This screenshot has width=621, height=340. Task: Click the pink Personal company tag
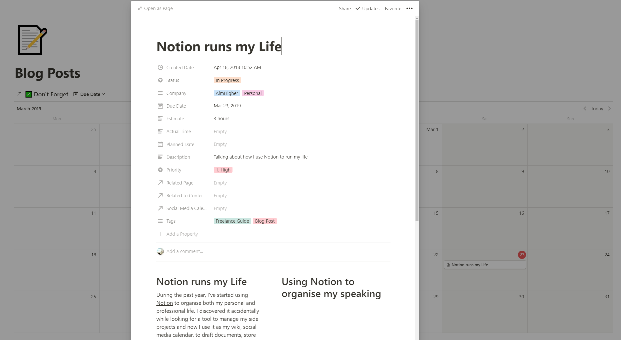pos(252,93)
